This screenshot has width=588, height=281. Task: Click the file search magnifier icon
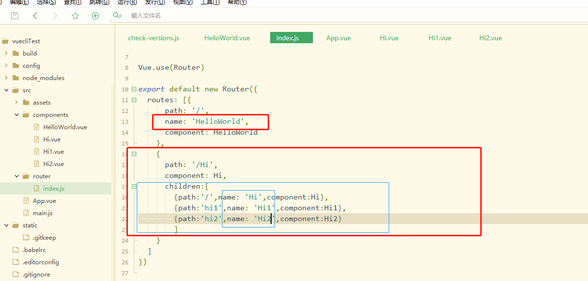click(x=118, y=15)
